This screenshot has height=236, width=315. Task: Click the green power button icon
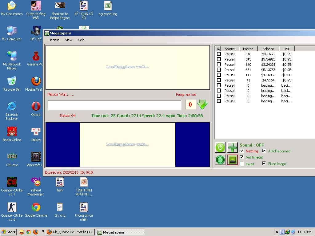[220, 147]
